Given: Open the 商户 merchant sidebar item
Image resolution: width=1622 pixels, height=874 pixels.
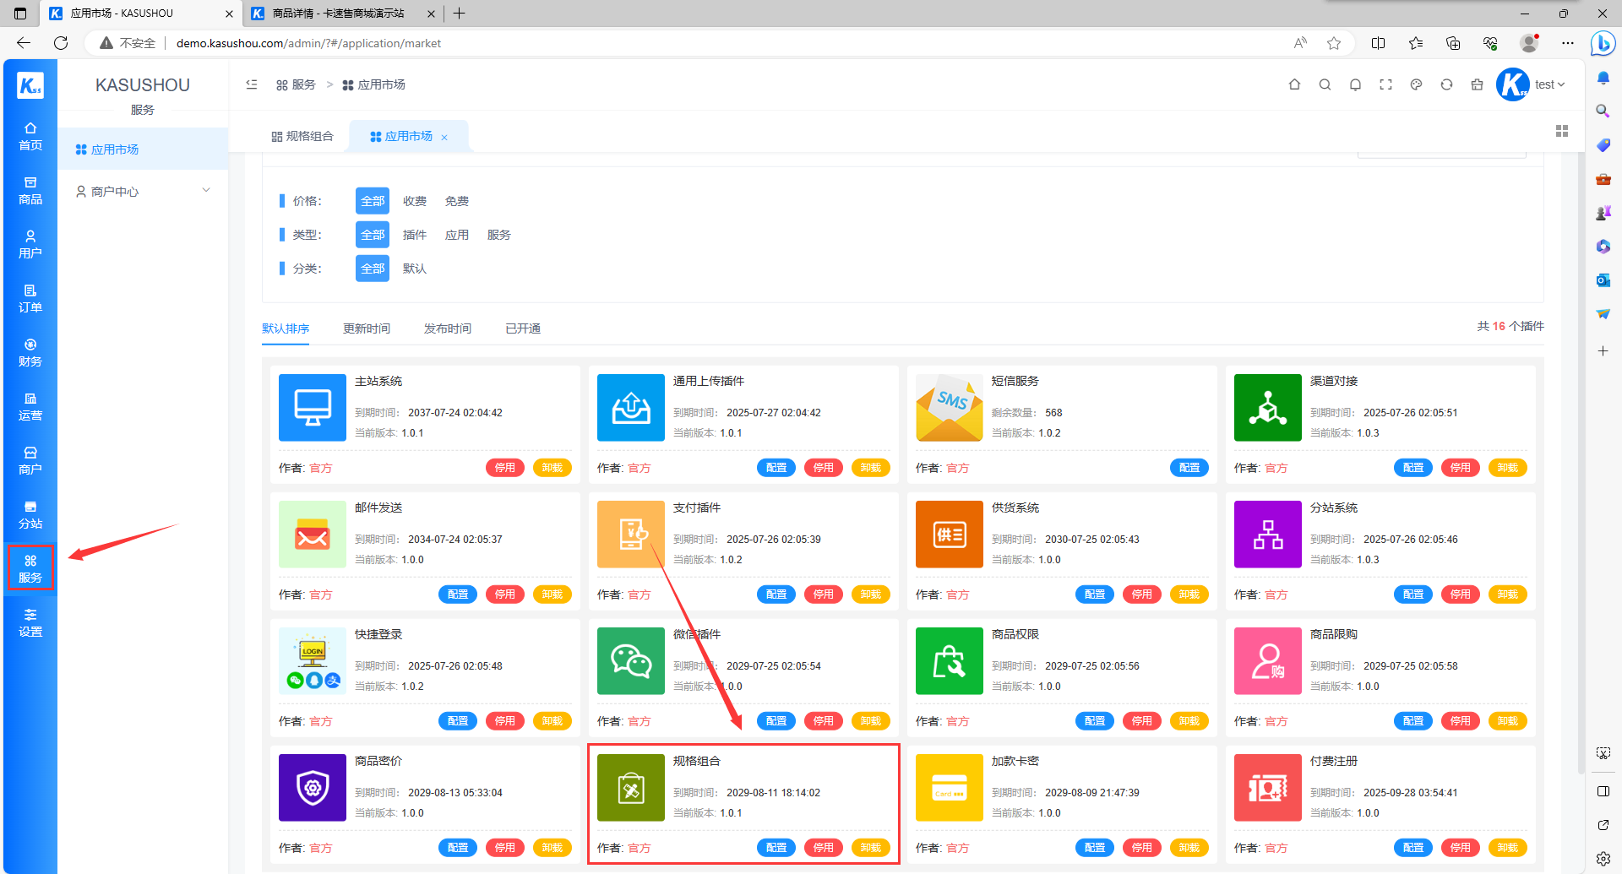Looking at the screenshot, I should pos(30,460).
